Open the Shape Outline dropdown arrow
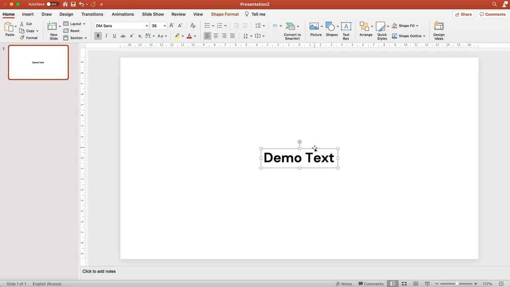Viewport: 510px width, 287px height. 424,36
